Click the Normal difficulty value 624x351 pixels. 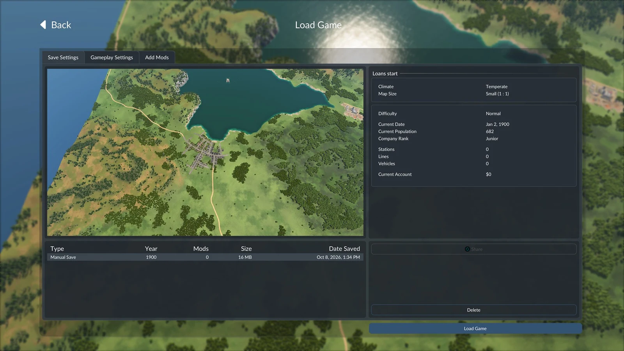(x=493, y=113)
